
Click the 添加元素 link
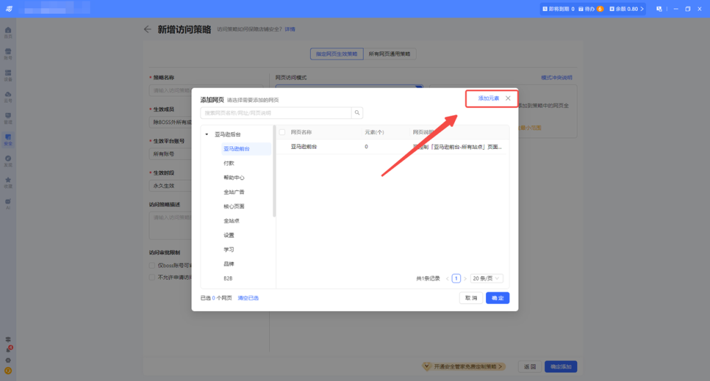tap(488, 98)
